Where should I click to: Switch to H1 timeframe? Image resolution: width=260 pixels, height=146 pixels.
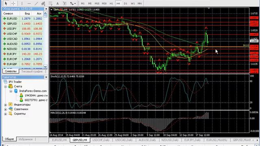click(x=111, y=3)
